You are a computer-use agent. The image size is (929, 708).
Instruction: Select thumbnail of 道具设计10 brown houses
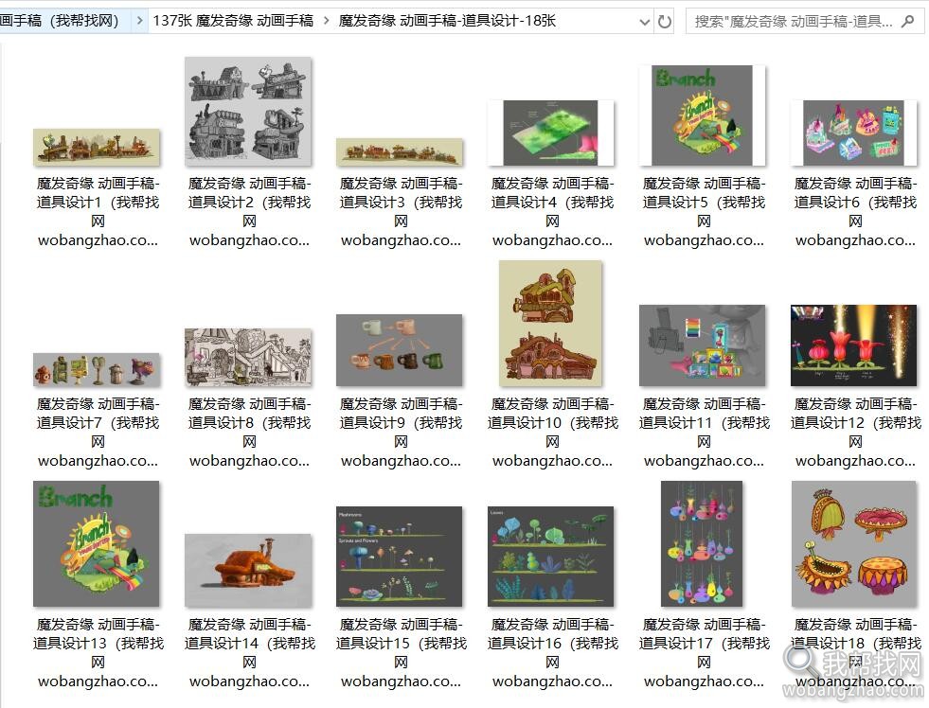[550, 323]
